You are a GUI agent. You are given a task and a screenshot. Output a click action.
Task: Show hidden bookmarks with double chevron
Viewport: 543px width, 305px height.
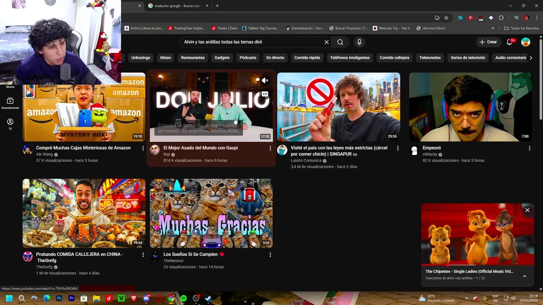[493, 28]
